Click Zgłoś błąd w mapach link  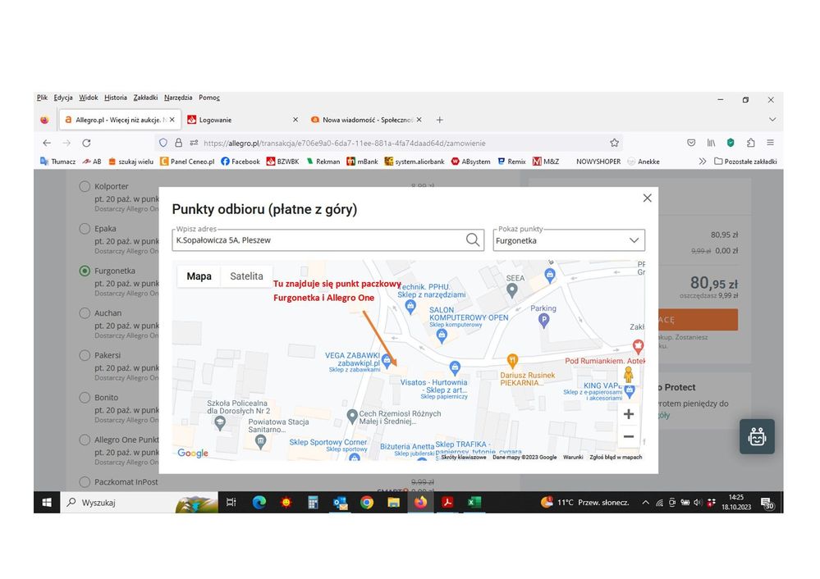pos(616,457)
